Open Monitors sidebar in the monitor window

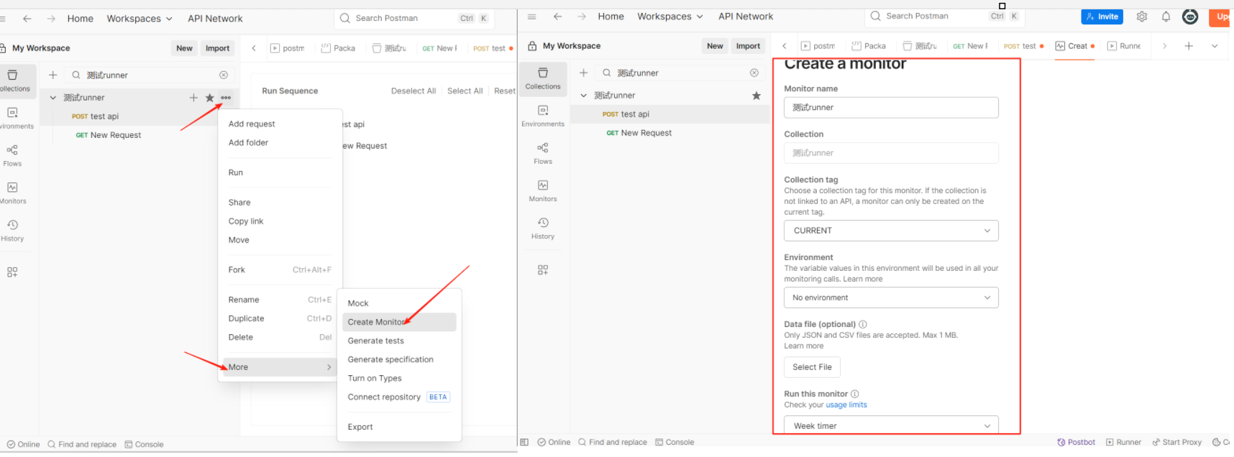543,190
